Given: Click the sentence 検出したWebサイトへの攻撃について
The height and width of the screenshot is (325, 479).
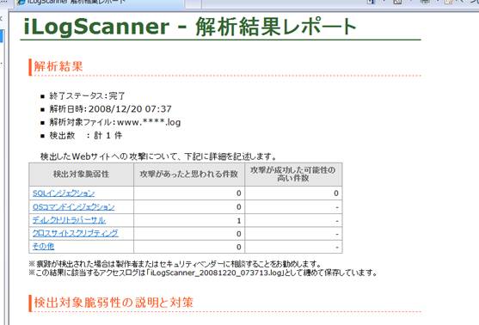Looking at the screenshot, I should click(x=158, y=156).
